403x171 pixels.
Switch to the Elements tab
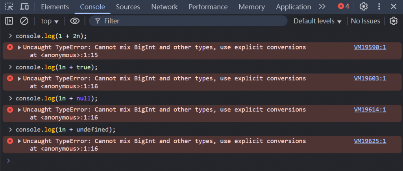[55, 7]
